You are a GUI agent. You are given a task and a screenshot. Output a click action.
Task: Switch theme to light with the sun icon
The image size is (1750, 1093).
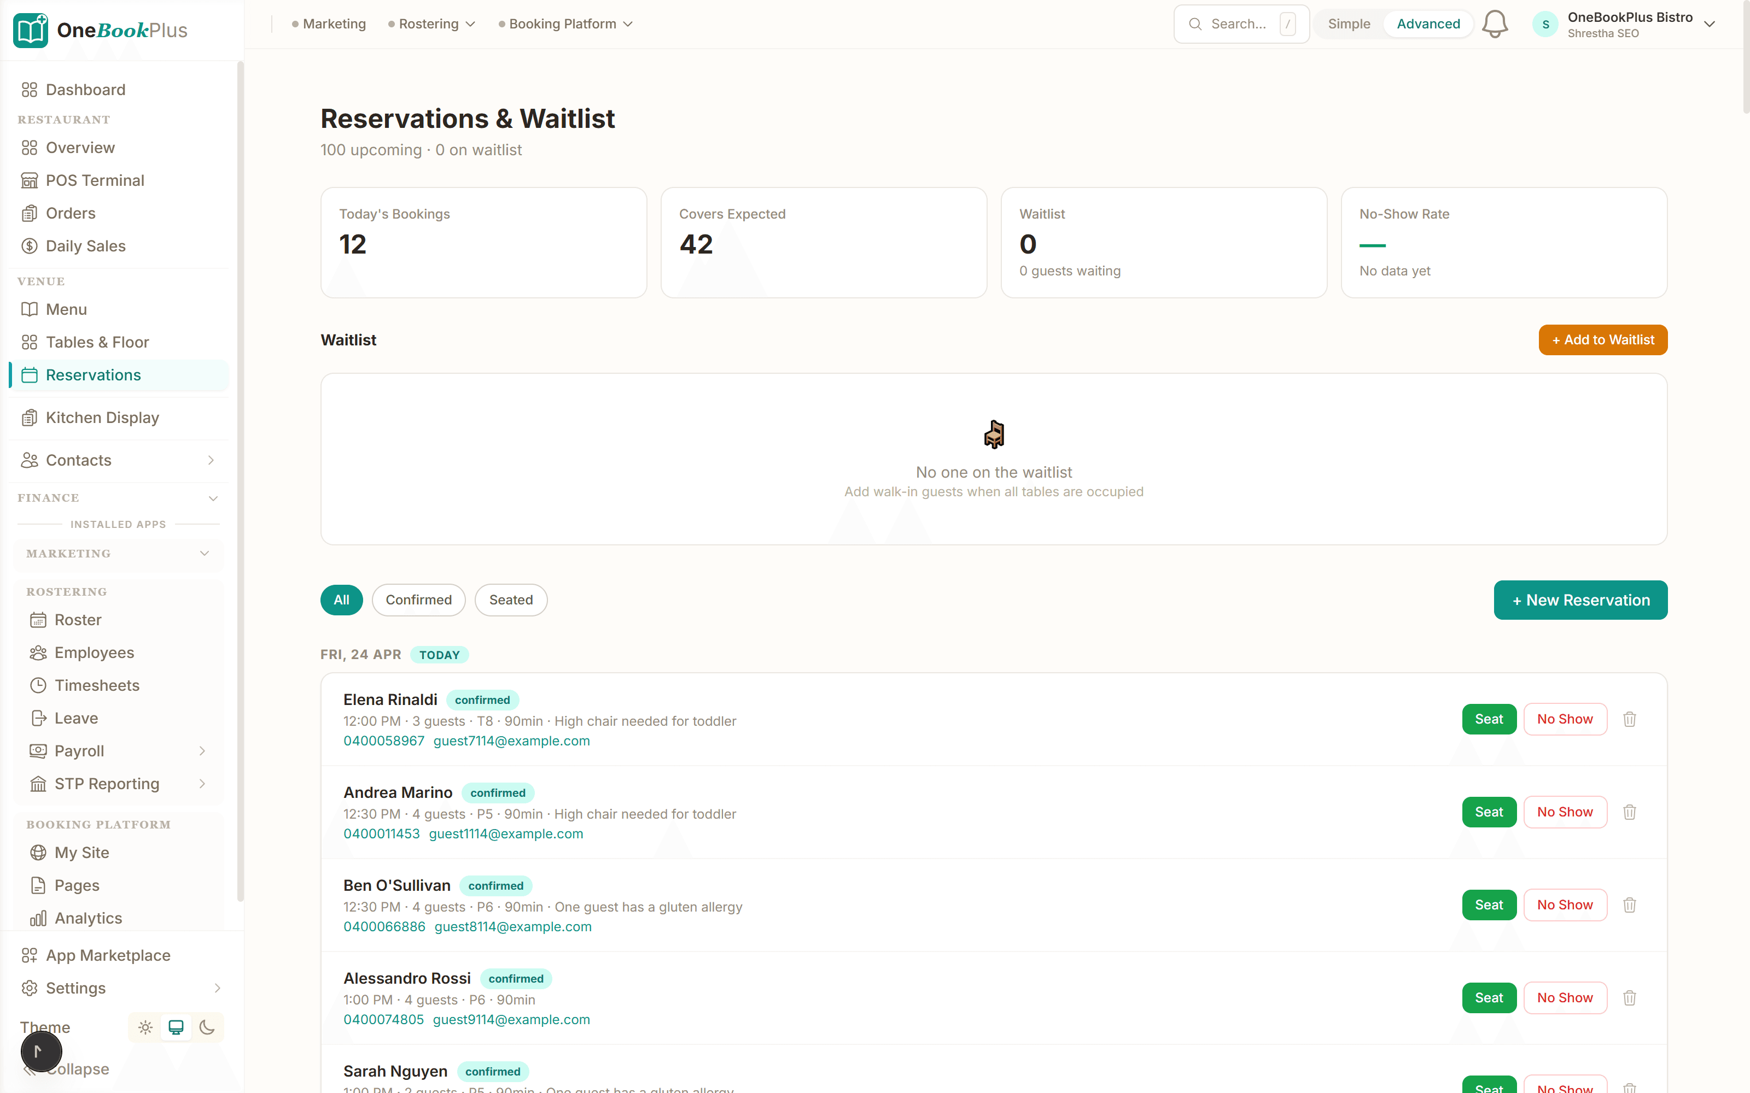tap(144, 1027)
